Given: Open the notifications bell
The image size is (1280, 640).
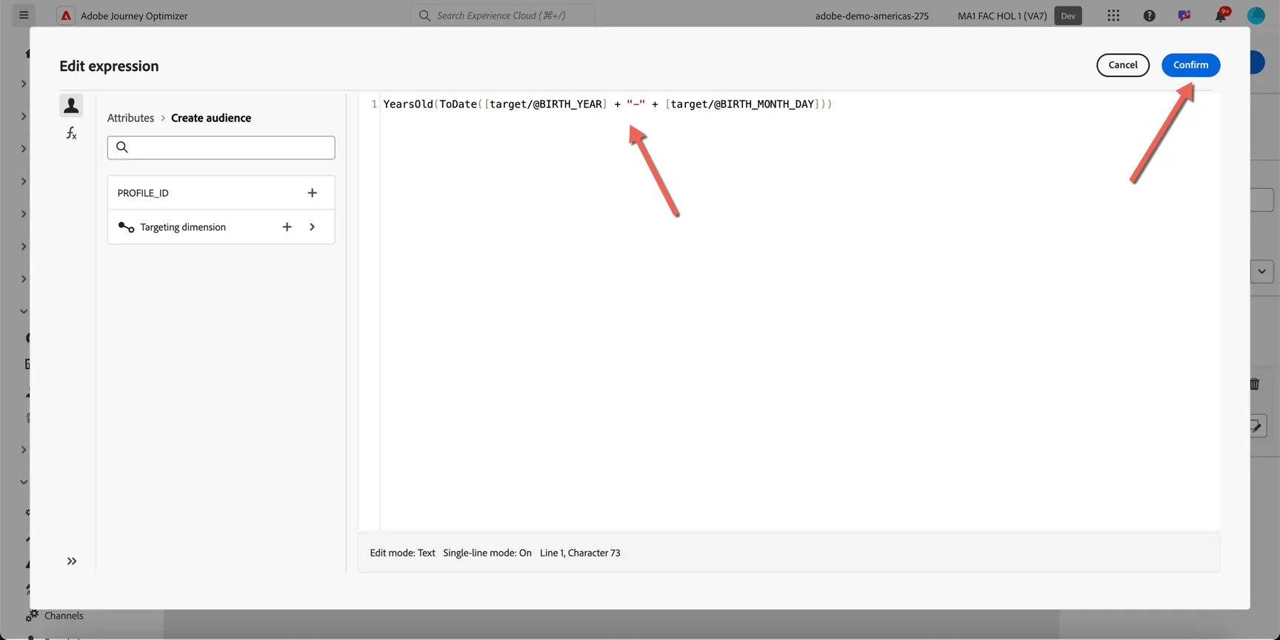Looking at the screenshot, I should pos(1221,15).
